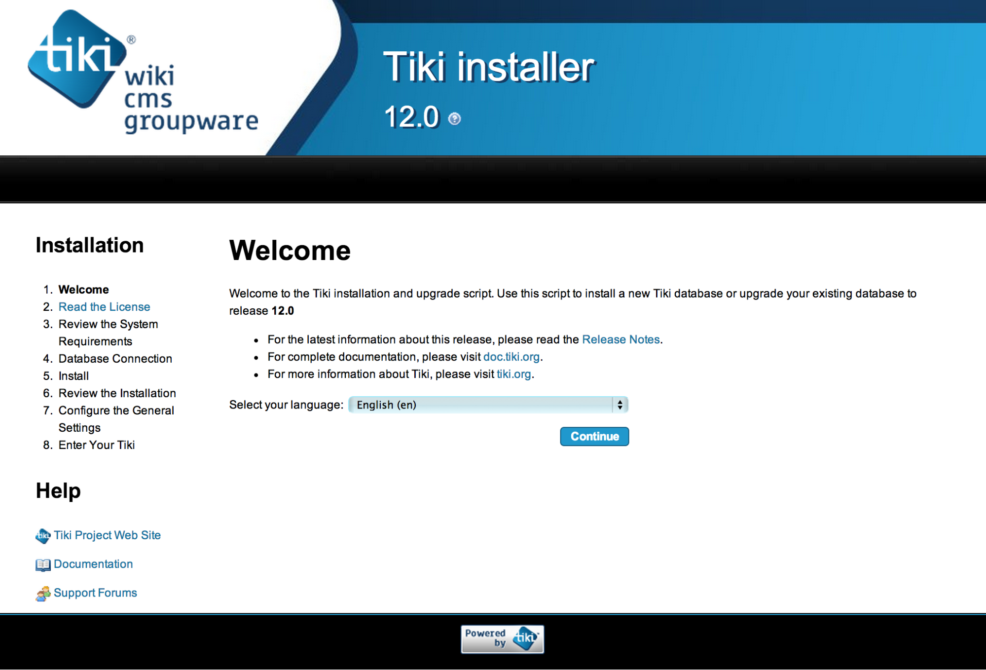Open the Documentation help link
The height and width of the screenshot is (670, 986).
[x=93, y=564]
